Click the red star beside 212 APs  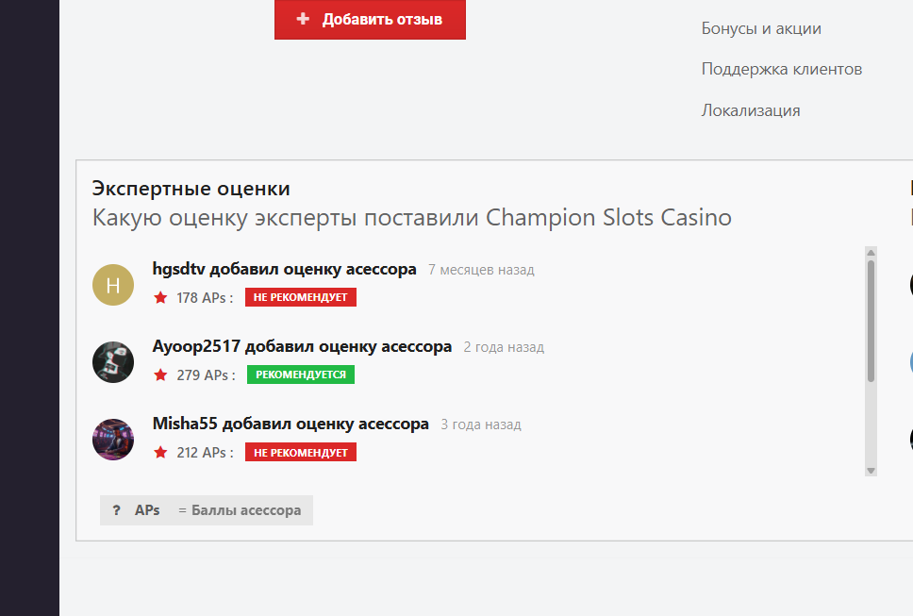[x=160, y=453]
